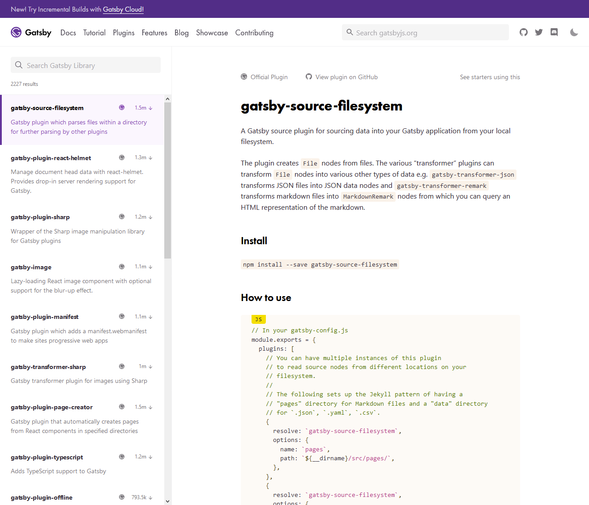Screen dimensions: 589x505
Task: Click the Official Plugin Gatsby icon
Action: pyautogui.click(x=244, y=76)
